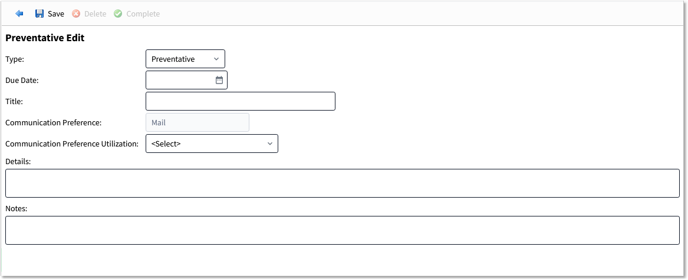Screen dimensions: 688x280
Task: Click the Due Date label
Action: (22, 81)
